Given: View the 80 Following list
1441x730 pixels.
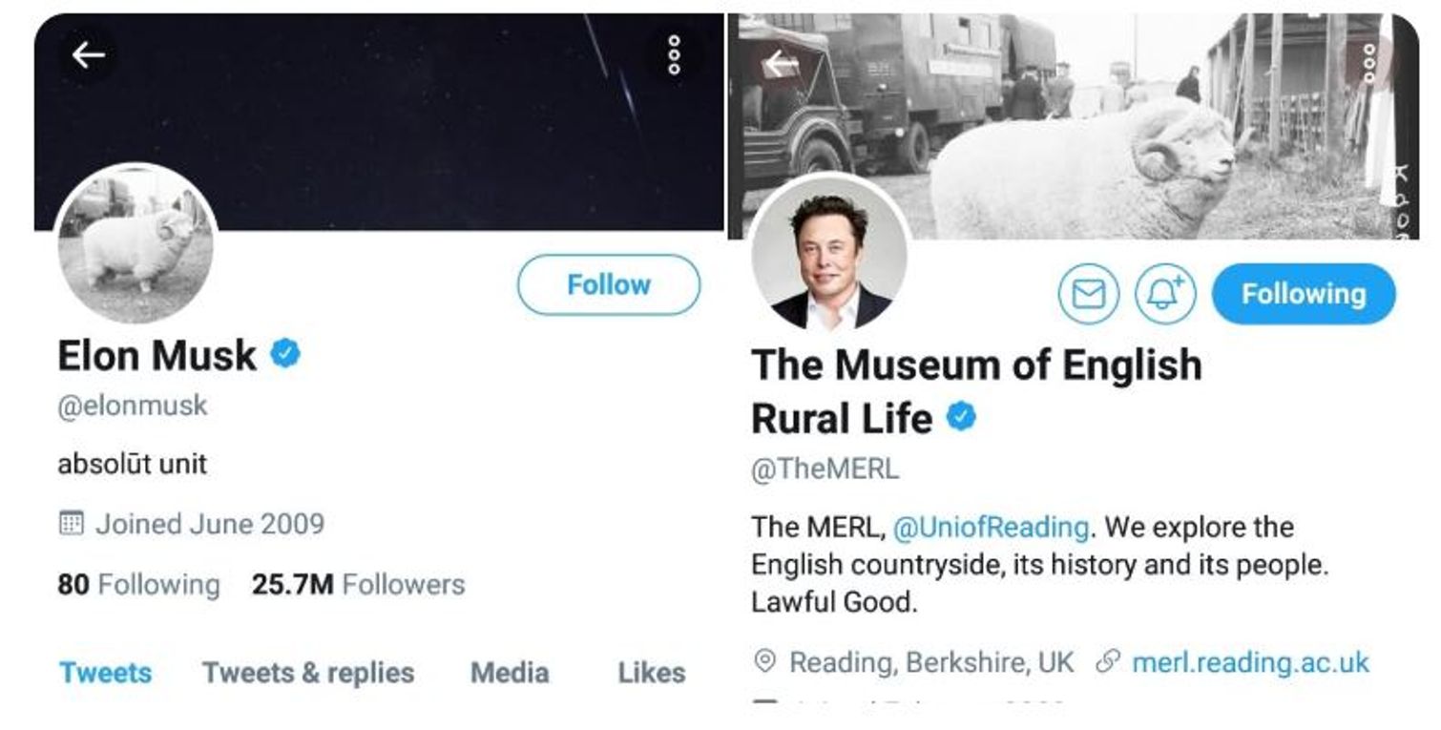Looking at the screenshot, I should 138,584.
